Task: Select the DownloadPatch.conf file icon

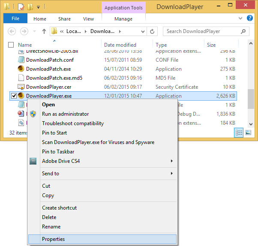Action: point(21,60)
